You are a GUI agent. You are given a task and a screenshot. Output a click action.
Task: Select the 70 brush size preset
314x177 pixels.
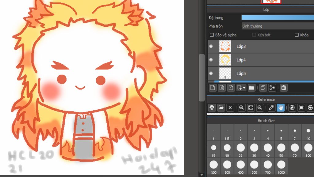coord(295,150)
